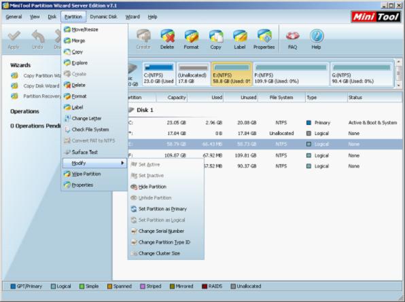Click the Label toolbar icon

[x=240, y=39]
